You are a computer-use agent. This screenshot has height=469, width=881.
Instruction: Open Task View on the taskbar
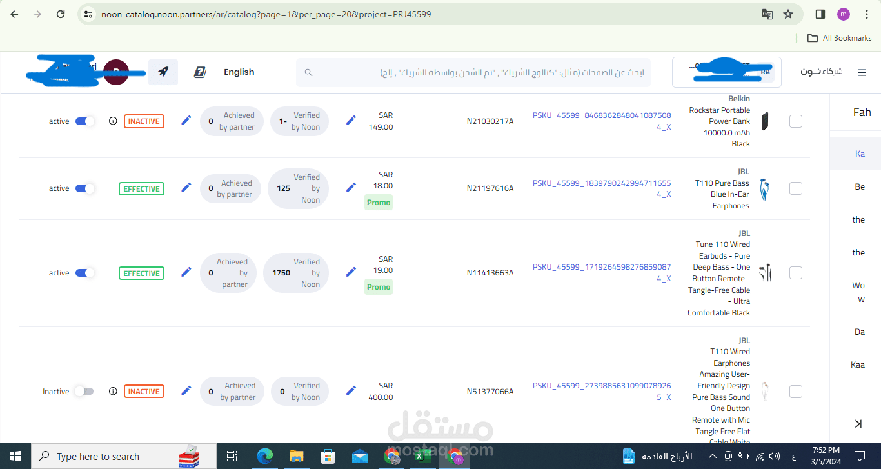point(232,456)
